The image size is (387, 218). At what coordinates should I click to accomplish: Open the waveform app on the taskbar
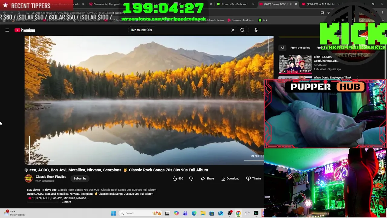pos(256,213)
